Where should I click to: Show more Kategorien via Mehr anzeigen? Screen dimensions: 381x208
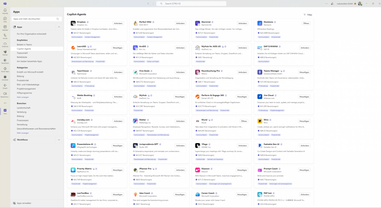[x=23, y=97]
